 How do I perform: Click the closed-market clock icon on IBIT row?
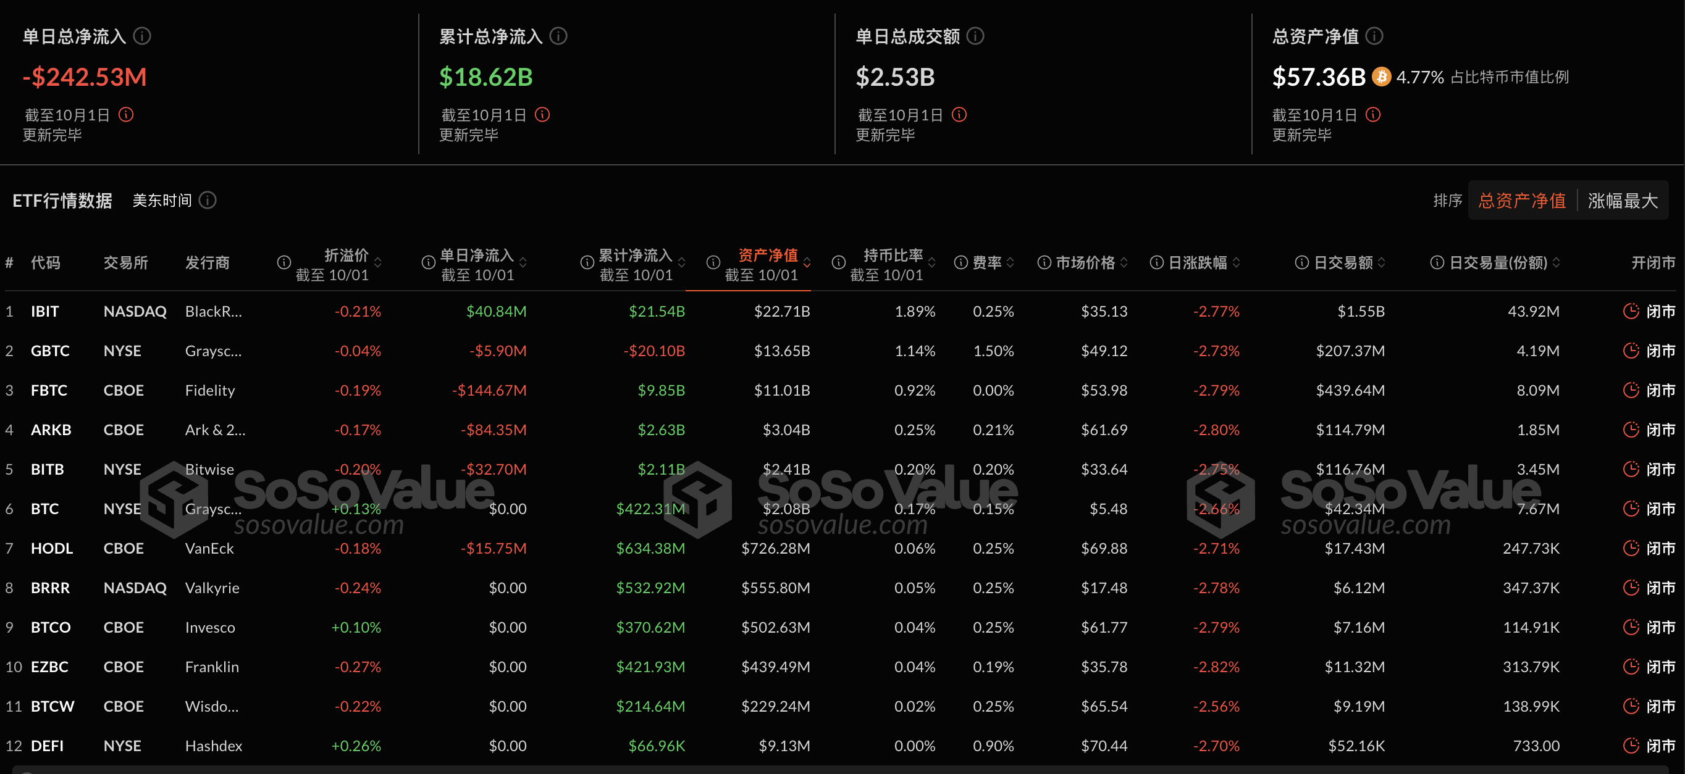pyautogui.click(x=1630, y=311)
